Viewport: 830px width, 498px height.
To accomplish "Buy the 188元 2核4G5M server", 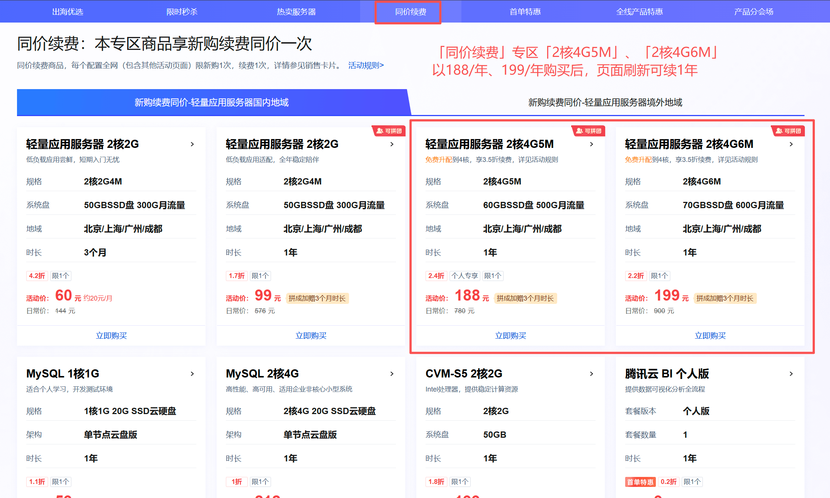I will pos(511,336).
